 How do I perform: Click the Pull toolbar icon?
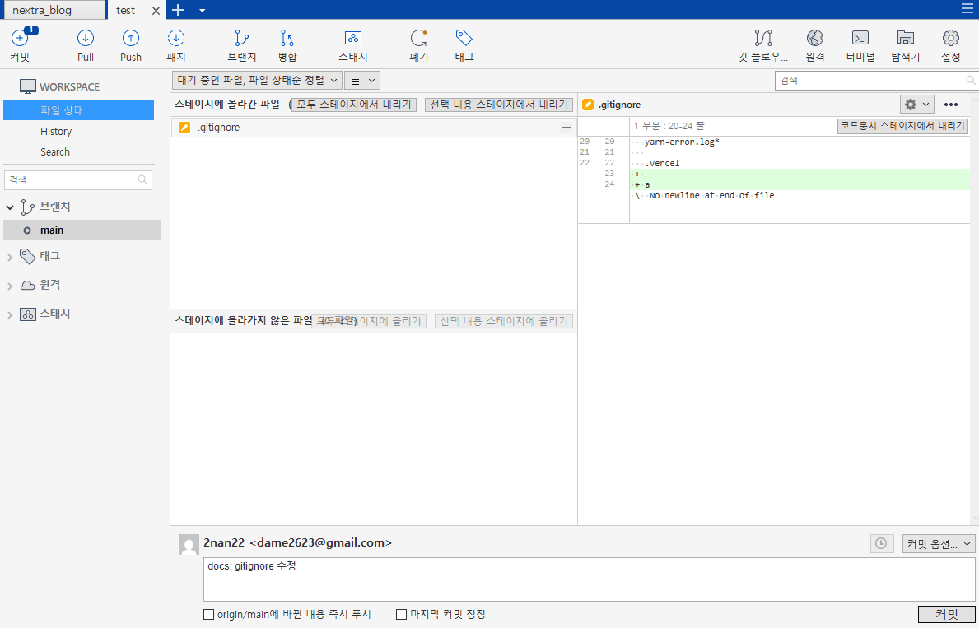(86, 45)
